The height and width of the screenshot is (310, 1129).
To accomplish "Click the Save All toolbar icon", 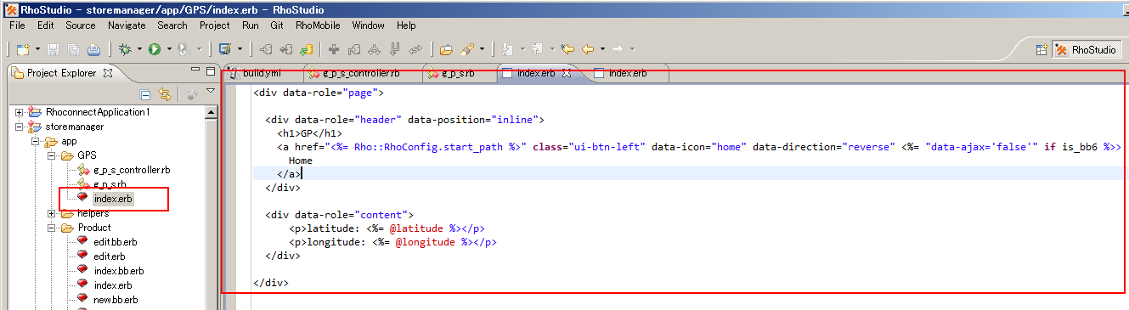I will click(x=73, y=49).
